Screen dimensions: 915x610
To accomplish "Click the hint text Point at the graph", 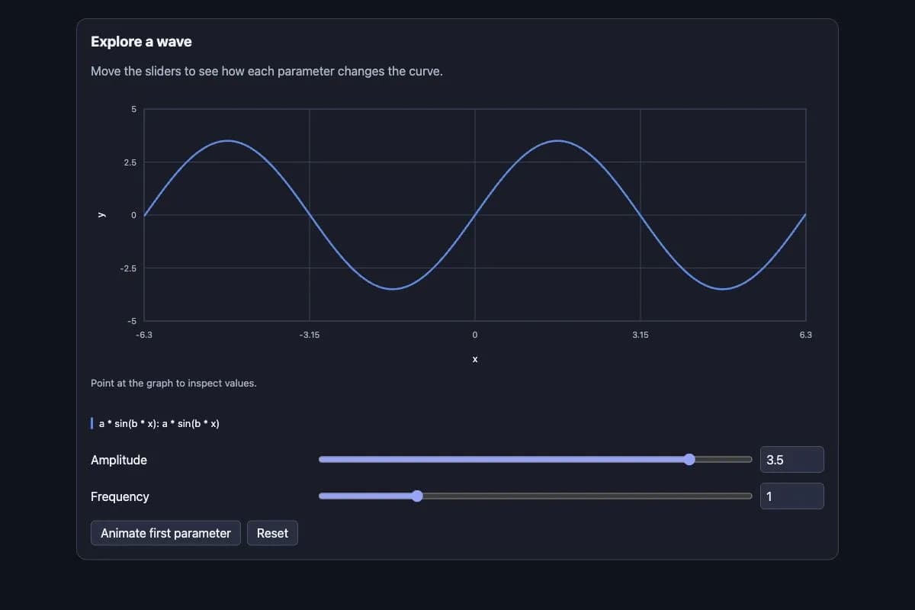I will (174, 383).
